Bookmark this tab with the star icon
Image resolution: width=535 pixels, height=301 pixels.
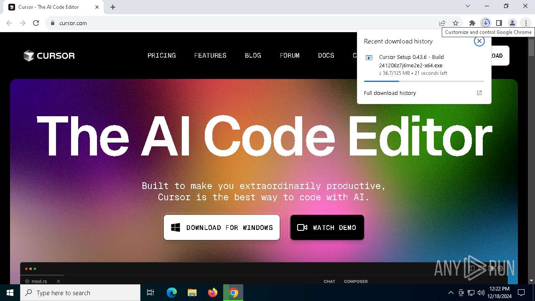coord(456,23)
